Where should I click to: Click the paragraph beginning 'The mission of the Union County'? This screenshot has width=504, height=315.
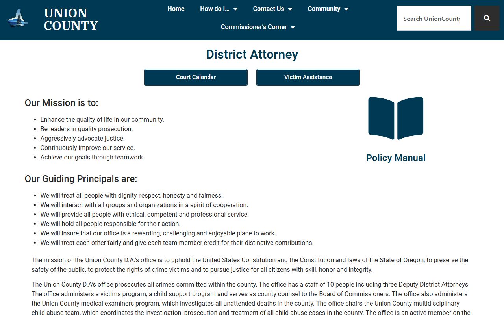[250, 265]
